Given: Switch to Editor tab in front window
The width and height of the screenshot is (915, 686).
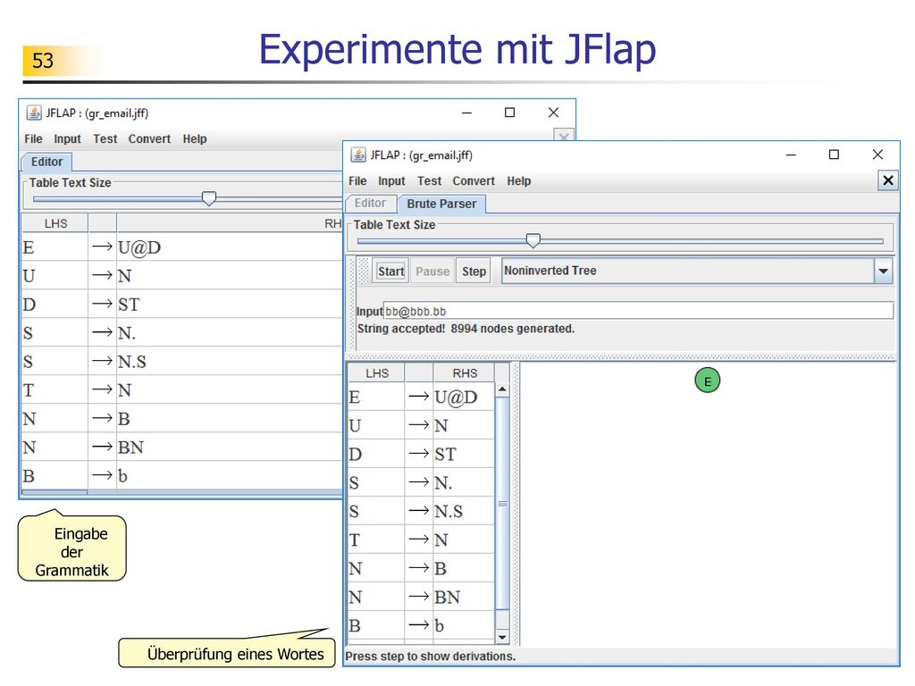Looking at the screenshot, I should 370,204.
